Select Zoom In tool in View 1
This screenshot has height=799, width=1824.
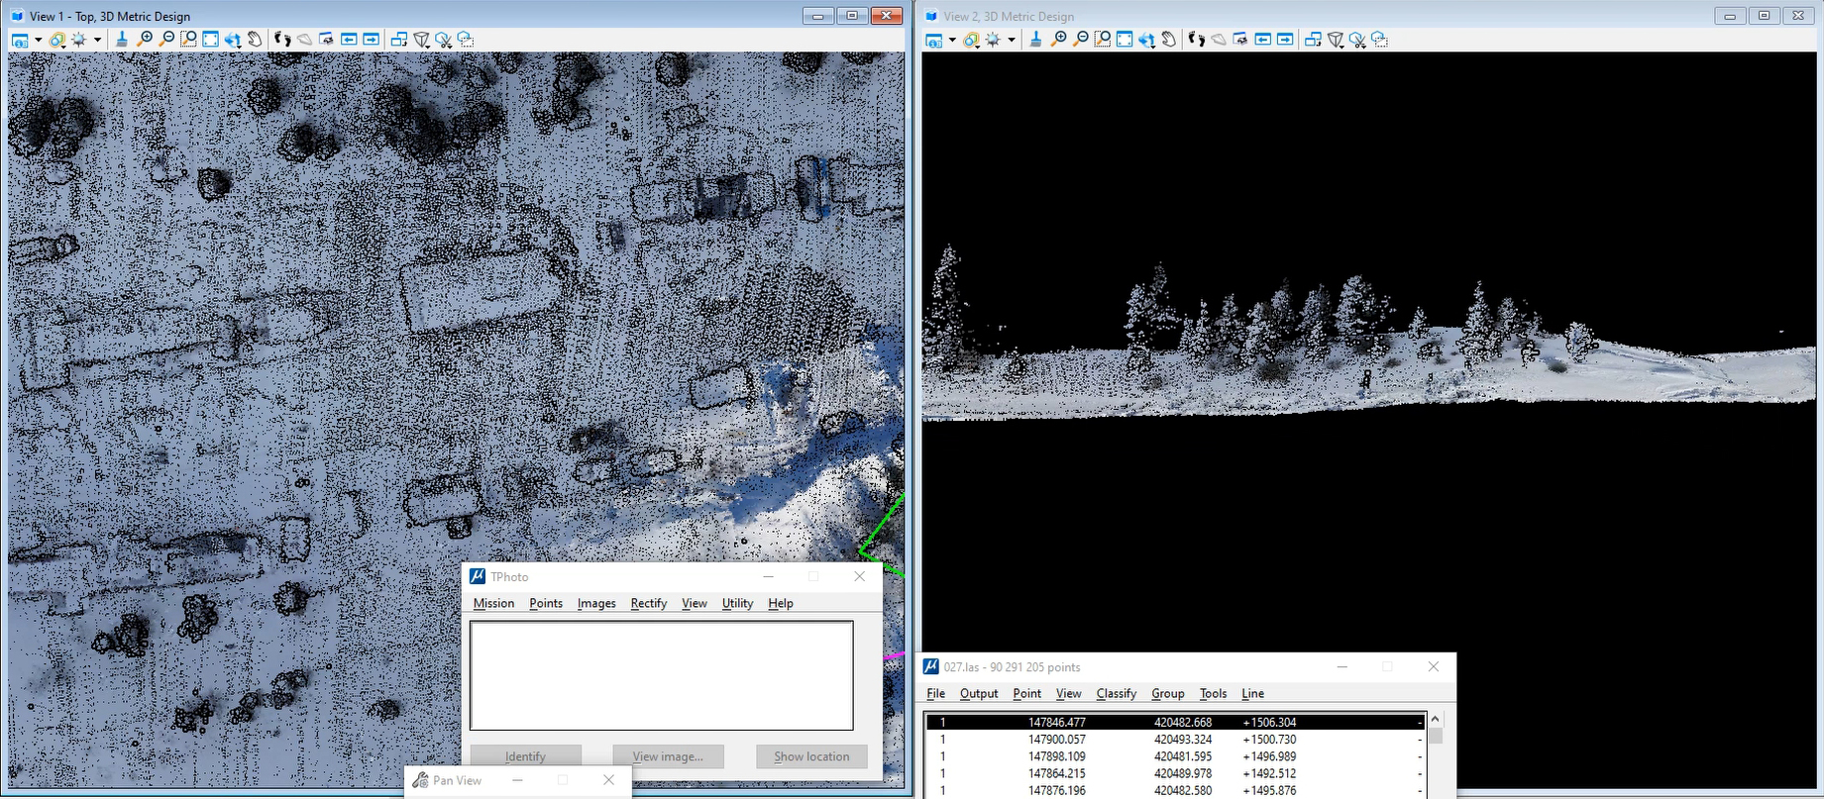click(145, 40)
